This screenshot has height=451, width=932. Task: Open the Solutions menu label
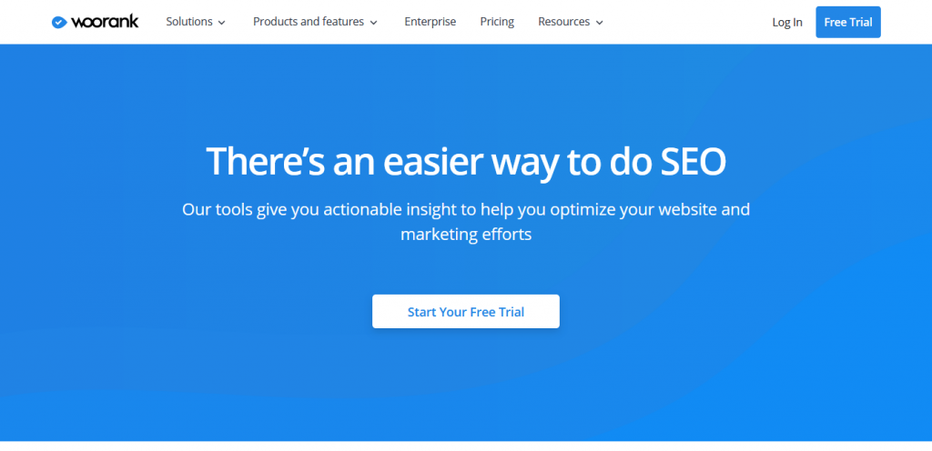coord(189,22)
